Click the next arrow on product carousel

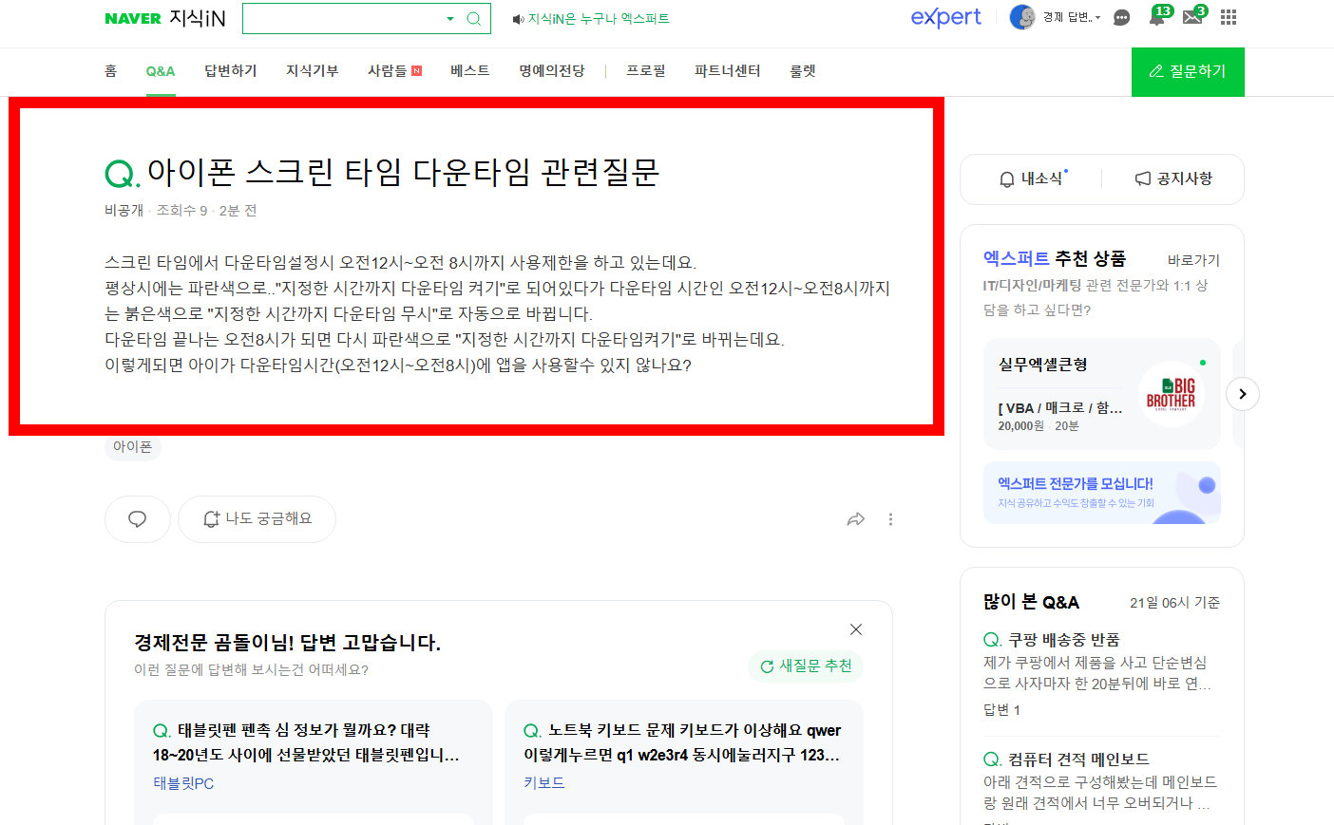click(x=1243, y=394)
